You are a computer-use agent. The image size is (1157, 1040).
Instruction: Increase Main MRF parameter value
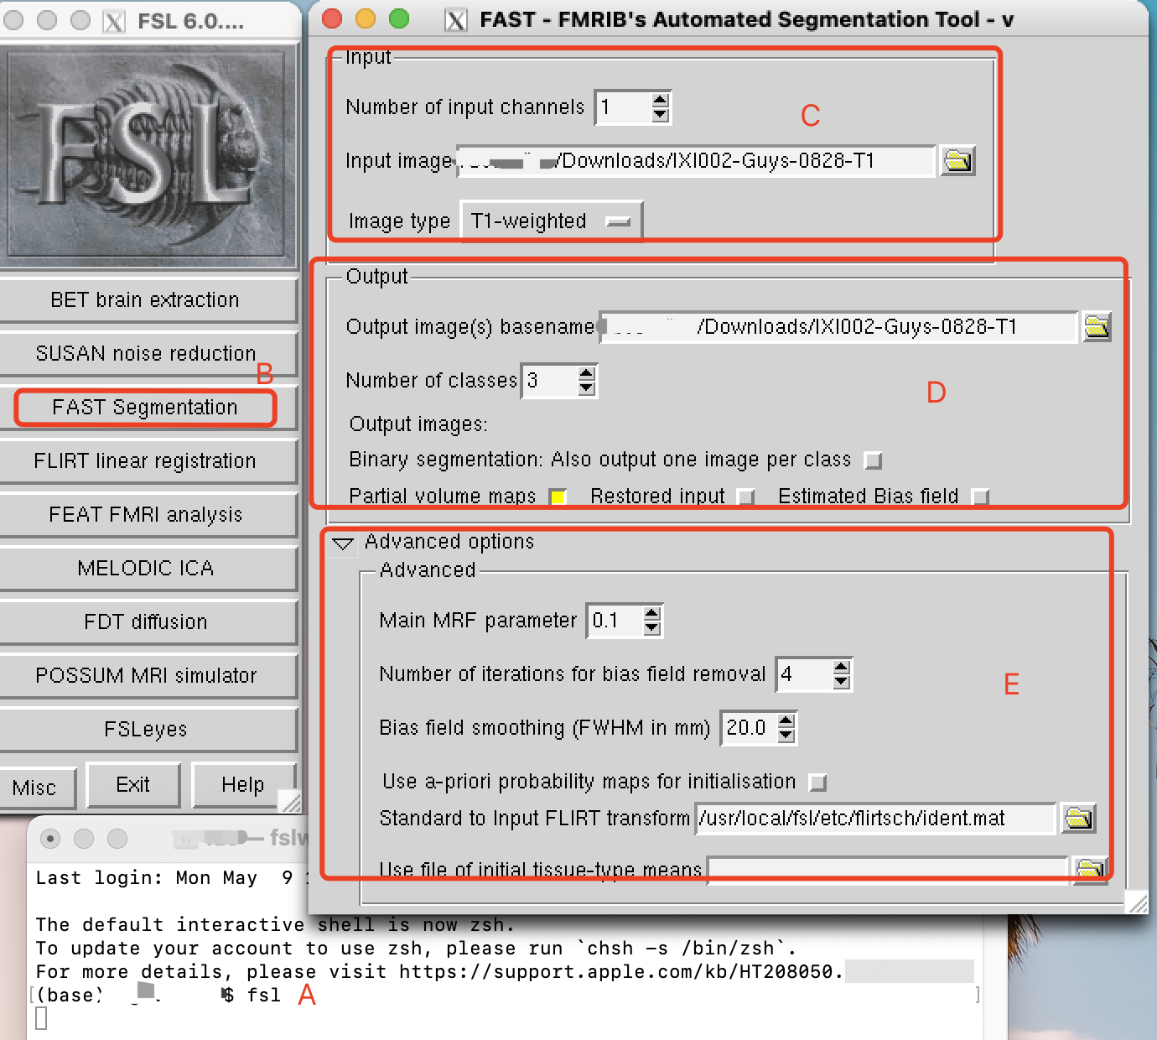tap(652, 613)
